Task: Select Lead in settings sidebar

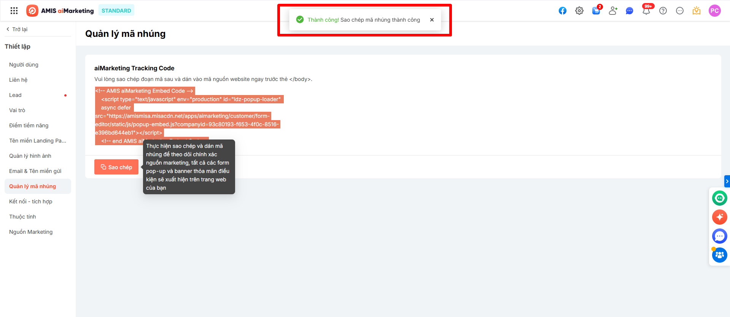Action: coord(15,95)
